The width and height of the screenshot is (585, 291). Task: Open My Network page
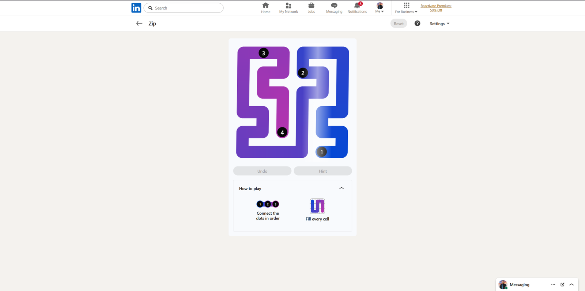[288, 8]
